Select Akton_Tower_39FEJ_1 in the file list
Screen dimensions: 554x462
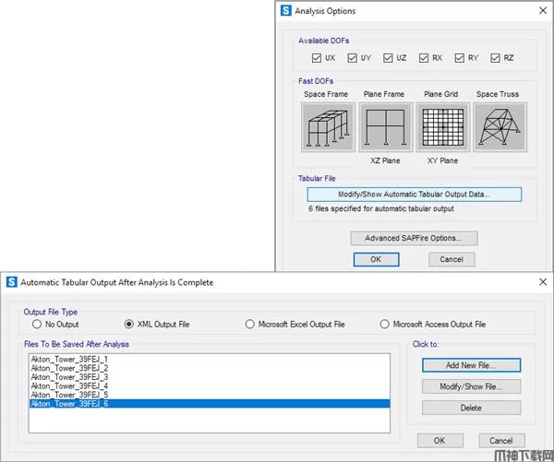pos(69,359)
